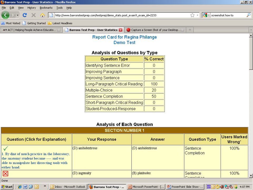Click the Long-Paragraph Critical Reading row
Screen dimensions: 253x190
tap(125, 84)
